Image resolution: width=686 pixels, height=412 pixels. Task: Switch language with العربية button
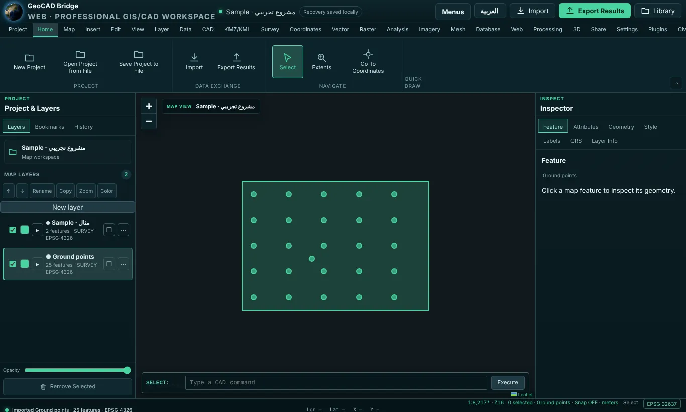(490, 11)
